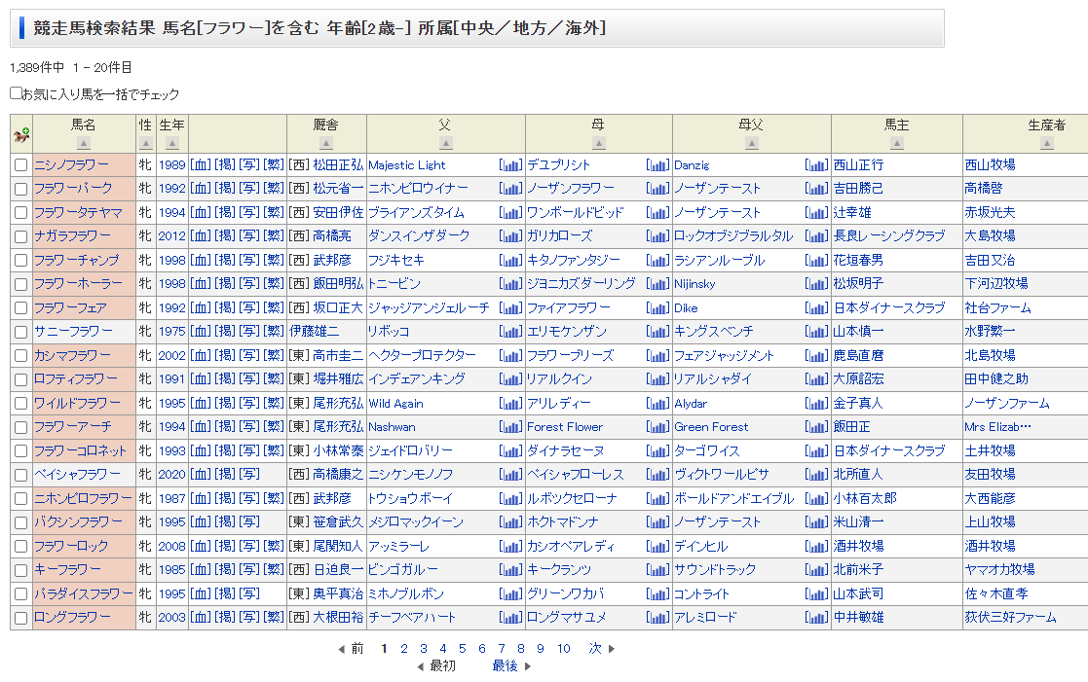Sort by 馬名 column arrow

click(83, 143)
